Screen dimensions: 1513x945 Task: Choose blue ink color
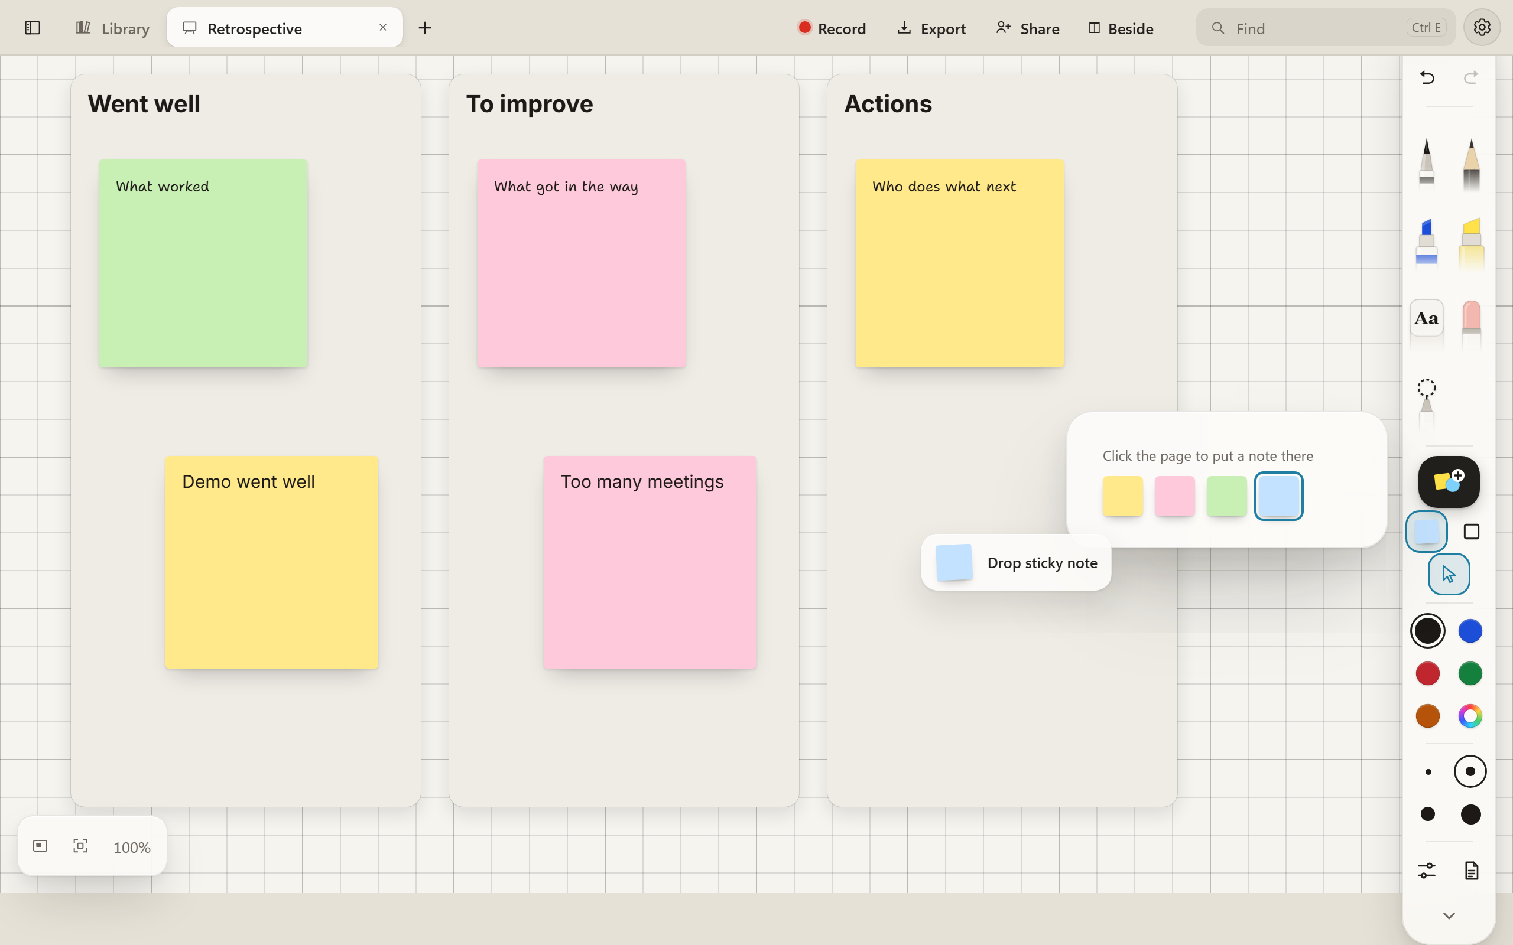coord(1470,631)
